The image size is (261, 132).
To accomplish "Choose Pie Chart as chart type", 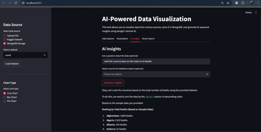I will coord(10,101).
